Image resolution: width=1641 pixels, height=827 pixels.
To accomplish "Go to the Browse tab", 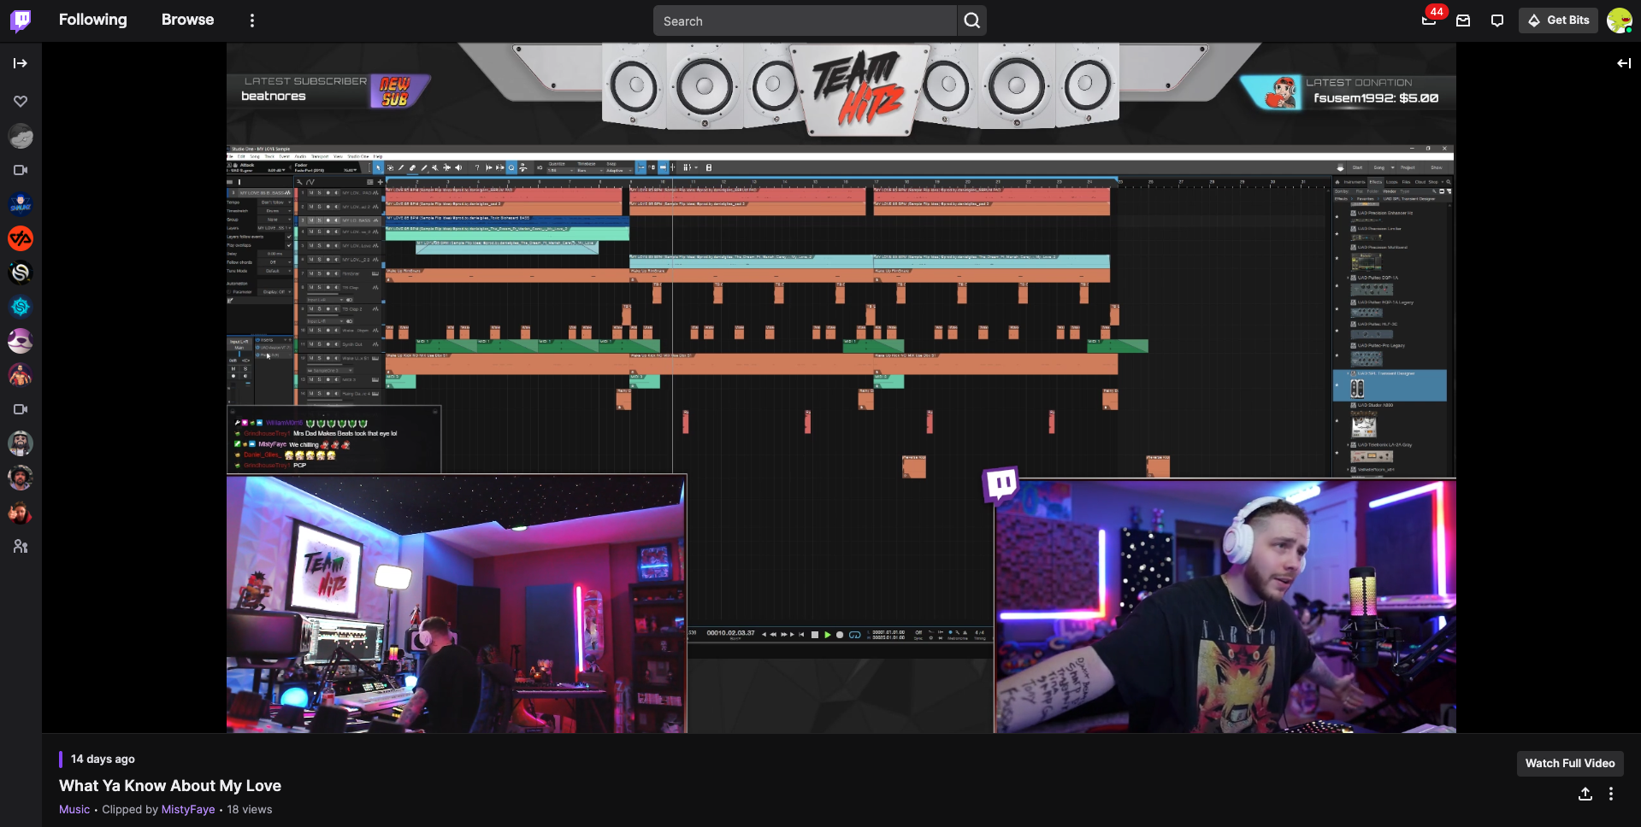I will click(x=187, y=20).
